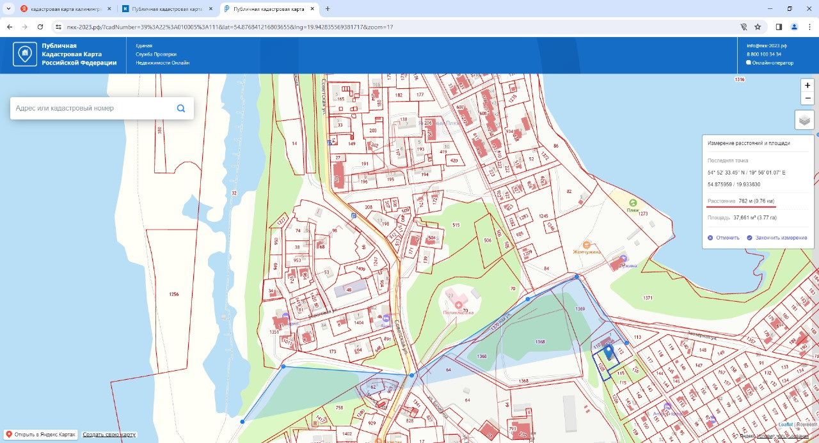819x443 pixels.
Task: Reload the page
Action: [40, 27]
